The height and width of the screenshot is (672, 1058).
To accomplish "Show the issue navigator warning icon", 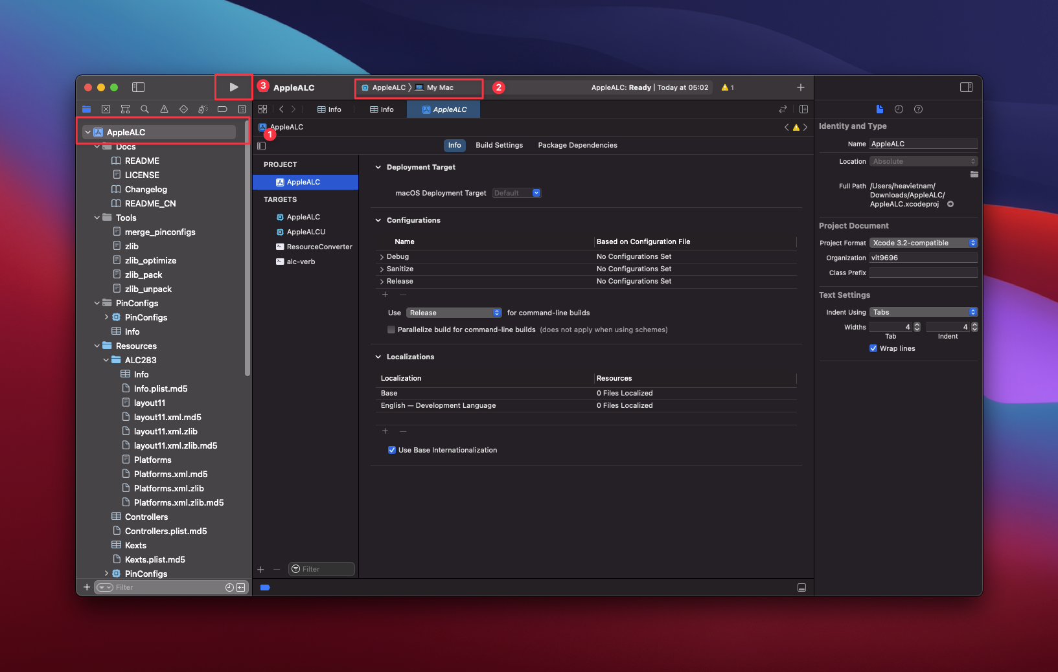I will click(x=164, y=109).
